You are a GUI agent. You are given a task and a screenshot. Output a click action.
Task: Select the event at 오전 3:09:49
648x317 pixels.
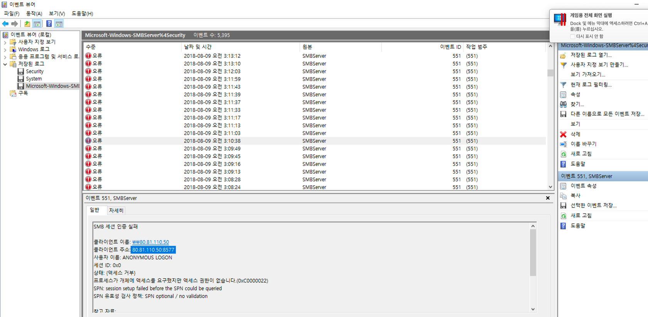pyautogui.click(x=314, y=149)
